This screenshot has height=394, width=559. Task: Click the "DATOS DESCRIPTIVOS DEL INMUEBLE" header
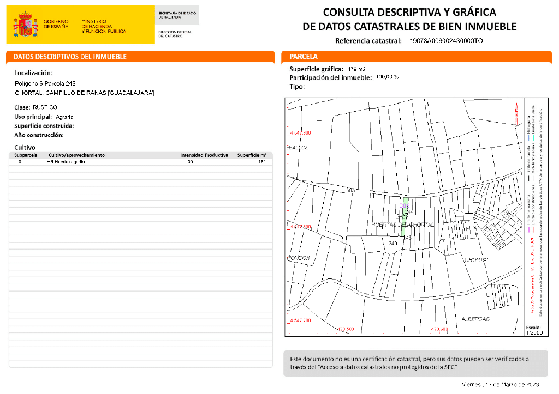pos(70,57)
